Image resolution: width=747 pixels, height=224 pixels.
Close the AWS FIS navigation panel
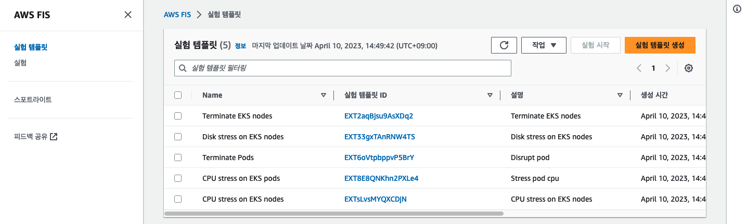[x=128, y=15]
